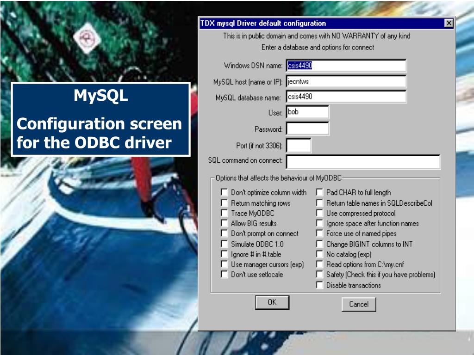The image size is (474, 355).
Task: Enable Force use of named pipes
Action: click(319, 233)
